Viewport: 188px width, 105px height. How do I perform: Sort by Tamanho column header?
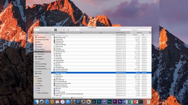point(135,35)
